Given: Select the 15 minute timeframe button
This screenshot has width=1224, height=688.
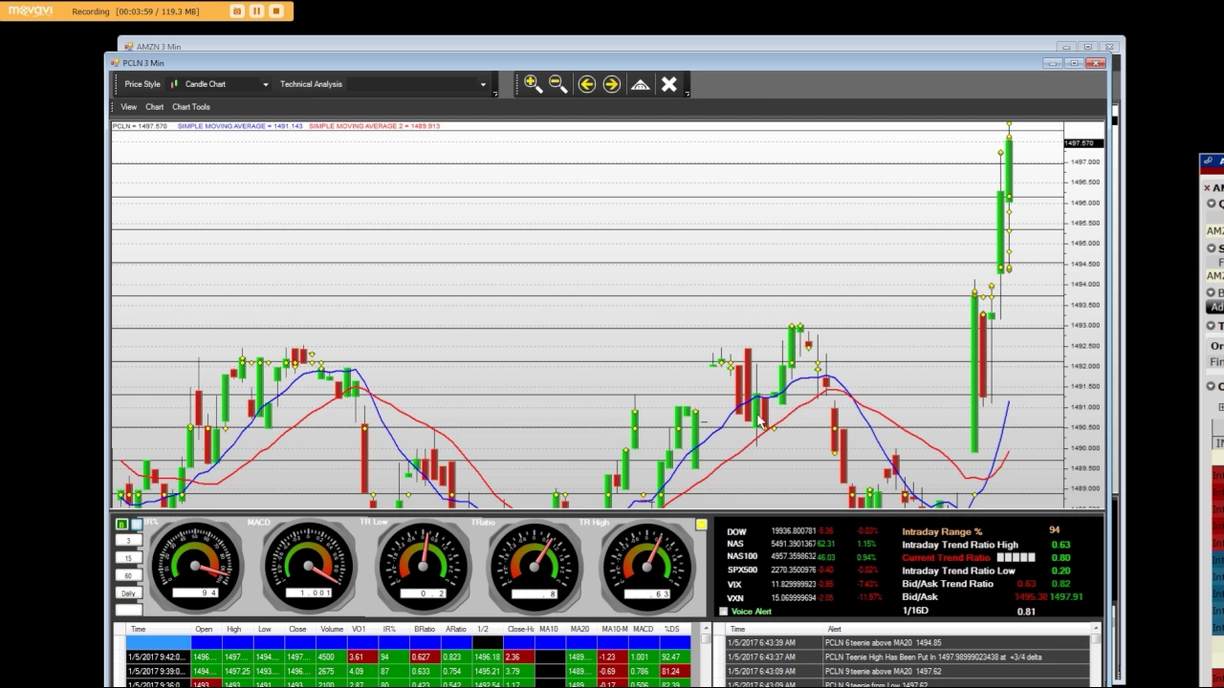Looking at the screenshot, I should tap(128, 558).
